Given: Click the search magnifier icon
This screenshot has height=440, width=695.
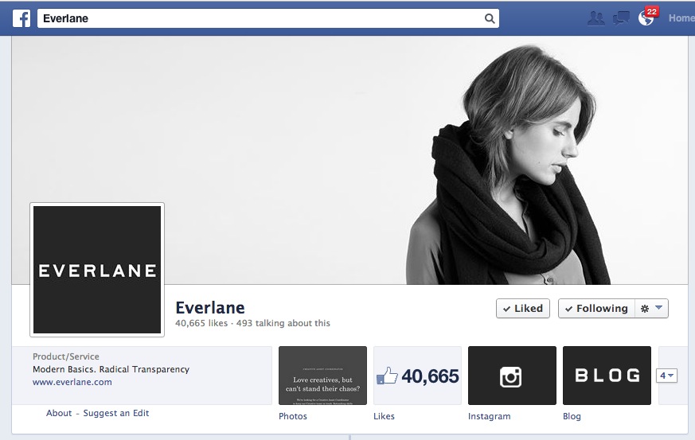Looking at the screenshot, I should 490,18.
